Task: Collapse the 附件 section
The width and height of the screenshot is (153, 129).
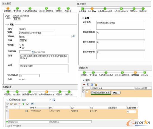Action: click(84, 80)
